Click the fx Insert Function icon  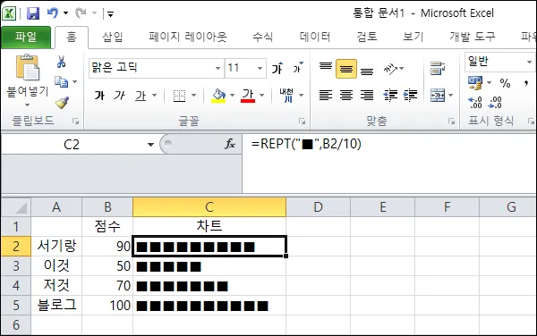(x=229, y=144)
